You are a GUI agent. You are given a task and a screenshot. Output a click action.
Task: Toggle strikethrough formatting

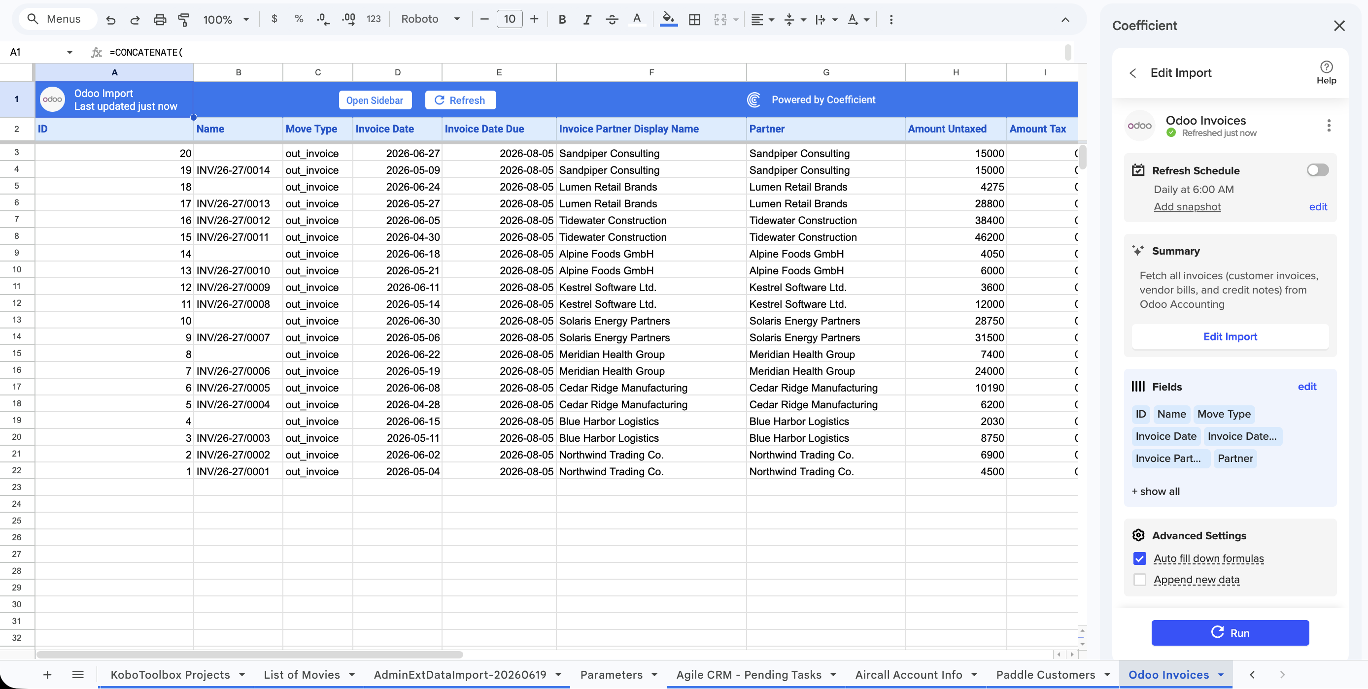click(612, 20)
